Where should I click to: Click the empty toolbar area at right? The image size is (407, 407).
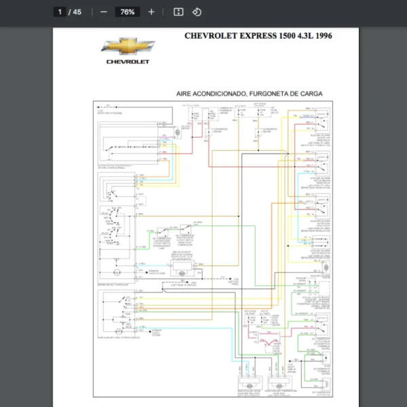coord(305,12)
